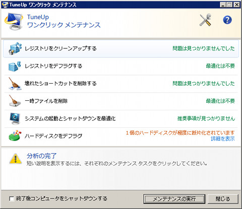The image size is (242, 209).
Task: Click the メンテナンスの実行 button
Action: (174, 199)
